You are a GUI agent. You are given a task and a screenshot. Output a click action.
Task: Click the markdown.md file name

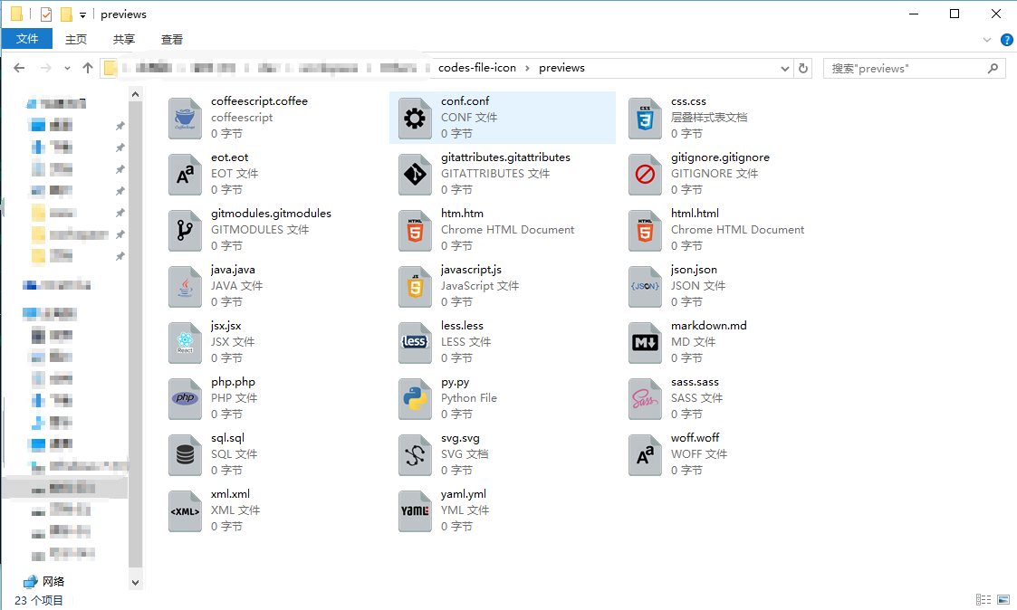(709, 326)
